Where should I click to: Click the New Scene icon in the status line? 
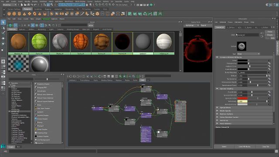21,5
